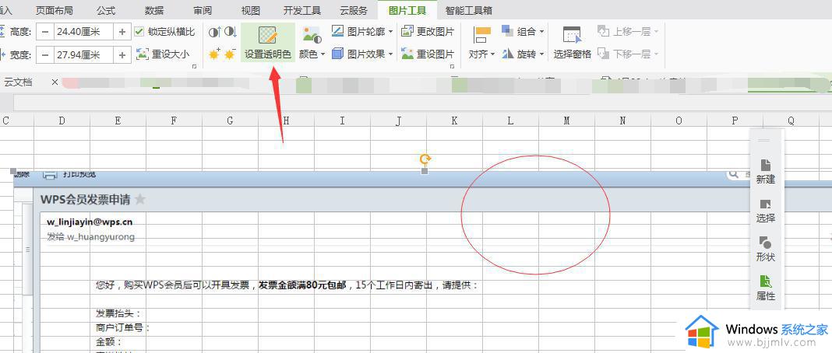Decrease the 宽度 width value
Image resolution: width=832 pixels, height=353 pixels.
point(45,54)
